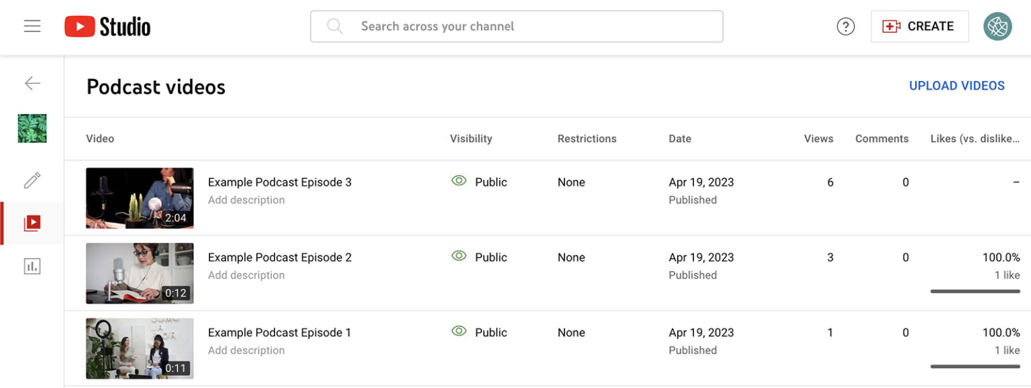Screen dimensions: 1031x388
Task: Click the channel thumbnail in the sidebar
Action: 32,128
